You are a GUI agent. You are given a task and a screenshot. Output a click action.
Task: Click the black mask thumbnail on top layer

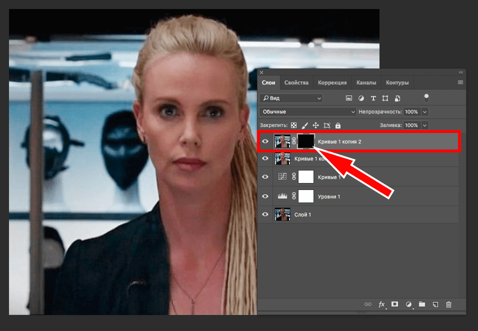(x=305, y=141)
